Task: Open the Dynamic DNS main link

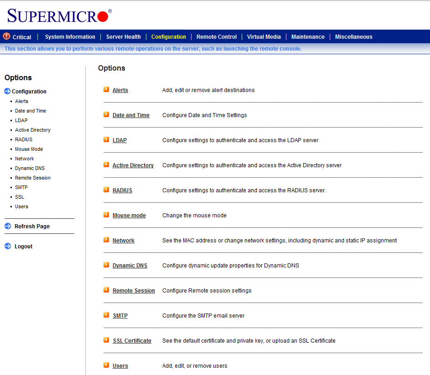Action: [130, 266]
